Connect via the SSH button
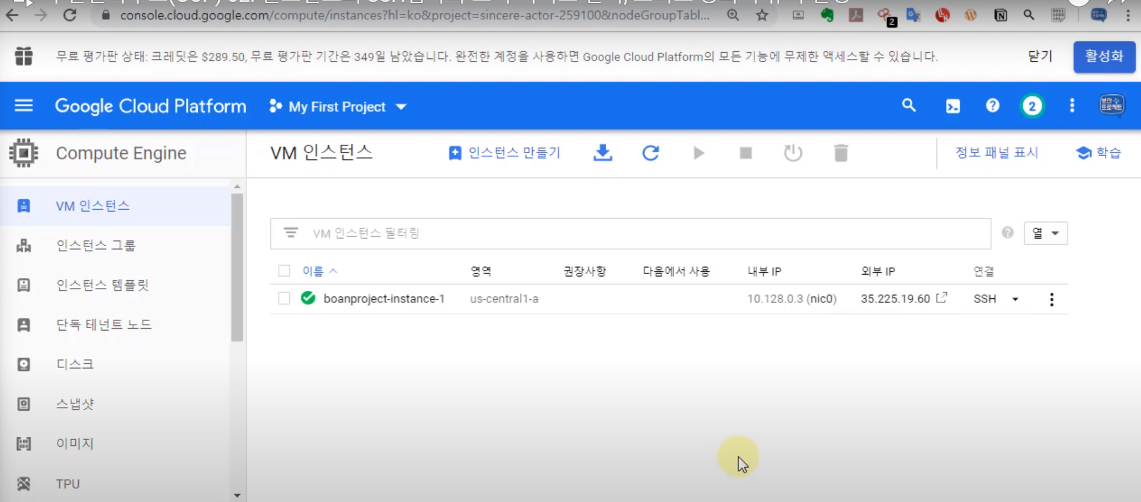The height and width of the screenshot is (502, 1141). (985, 299)
